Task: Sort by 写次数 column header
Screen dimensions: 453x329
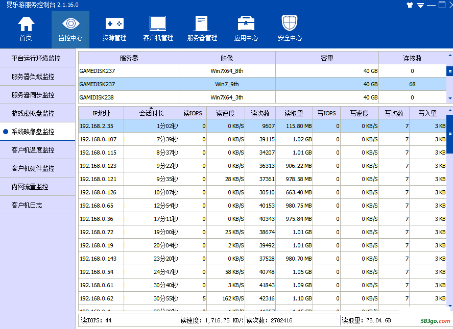Action: [394, 113]
